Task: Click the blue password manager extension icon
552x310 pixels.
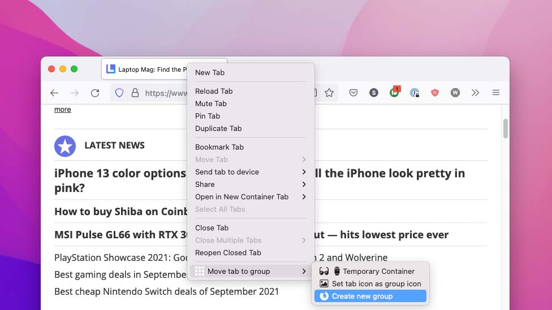Action: click(x=415, y=93)
